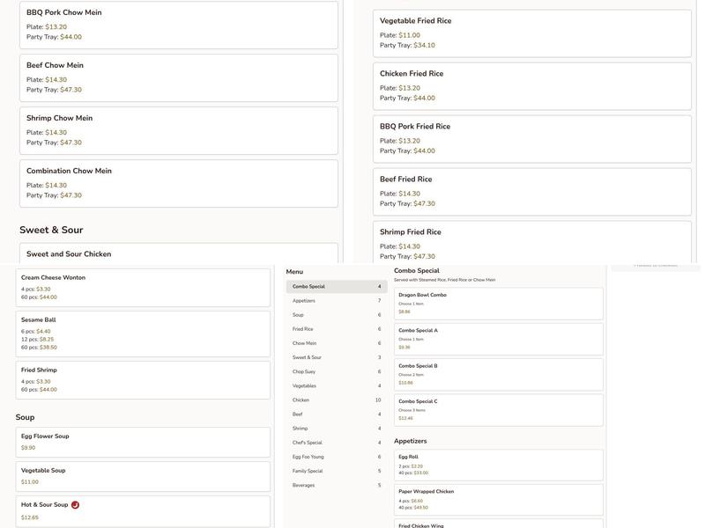Choose the Vegetable Fried Rice card

click(x=531, y=33)
